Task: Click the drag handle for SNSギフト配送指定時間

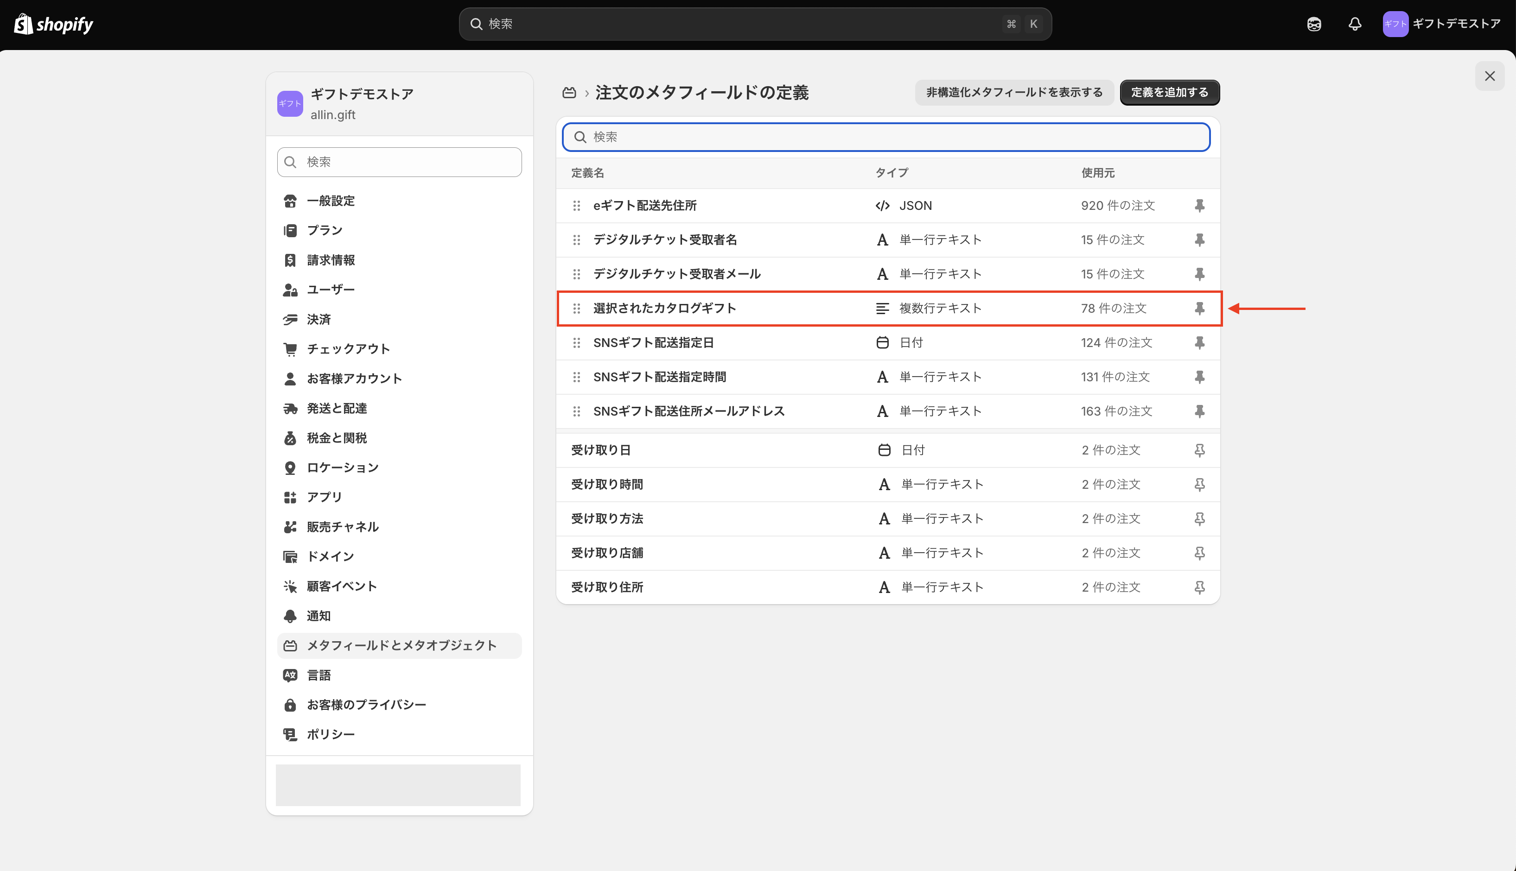Action: pyautogui.click(x=576, y=377)
